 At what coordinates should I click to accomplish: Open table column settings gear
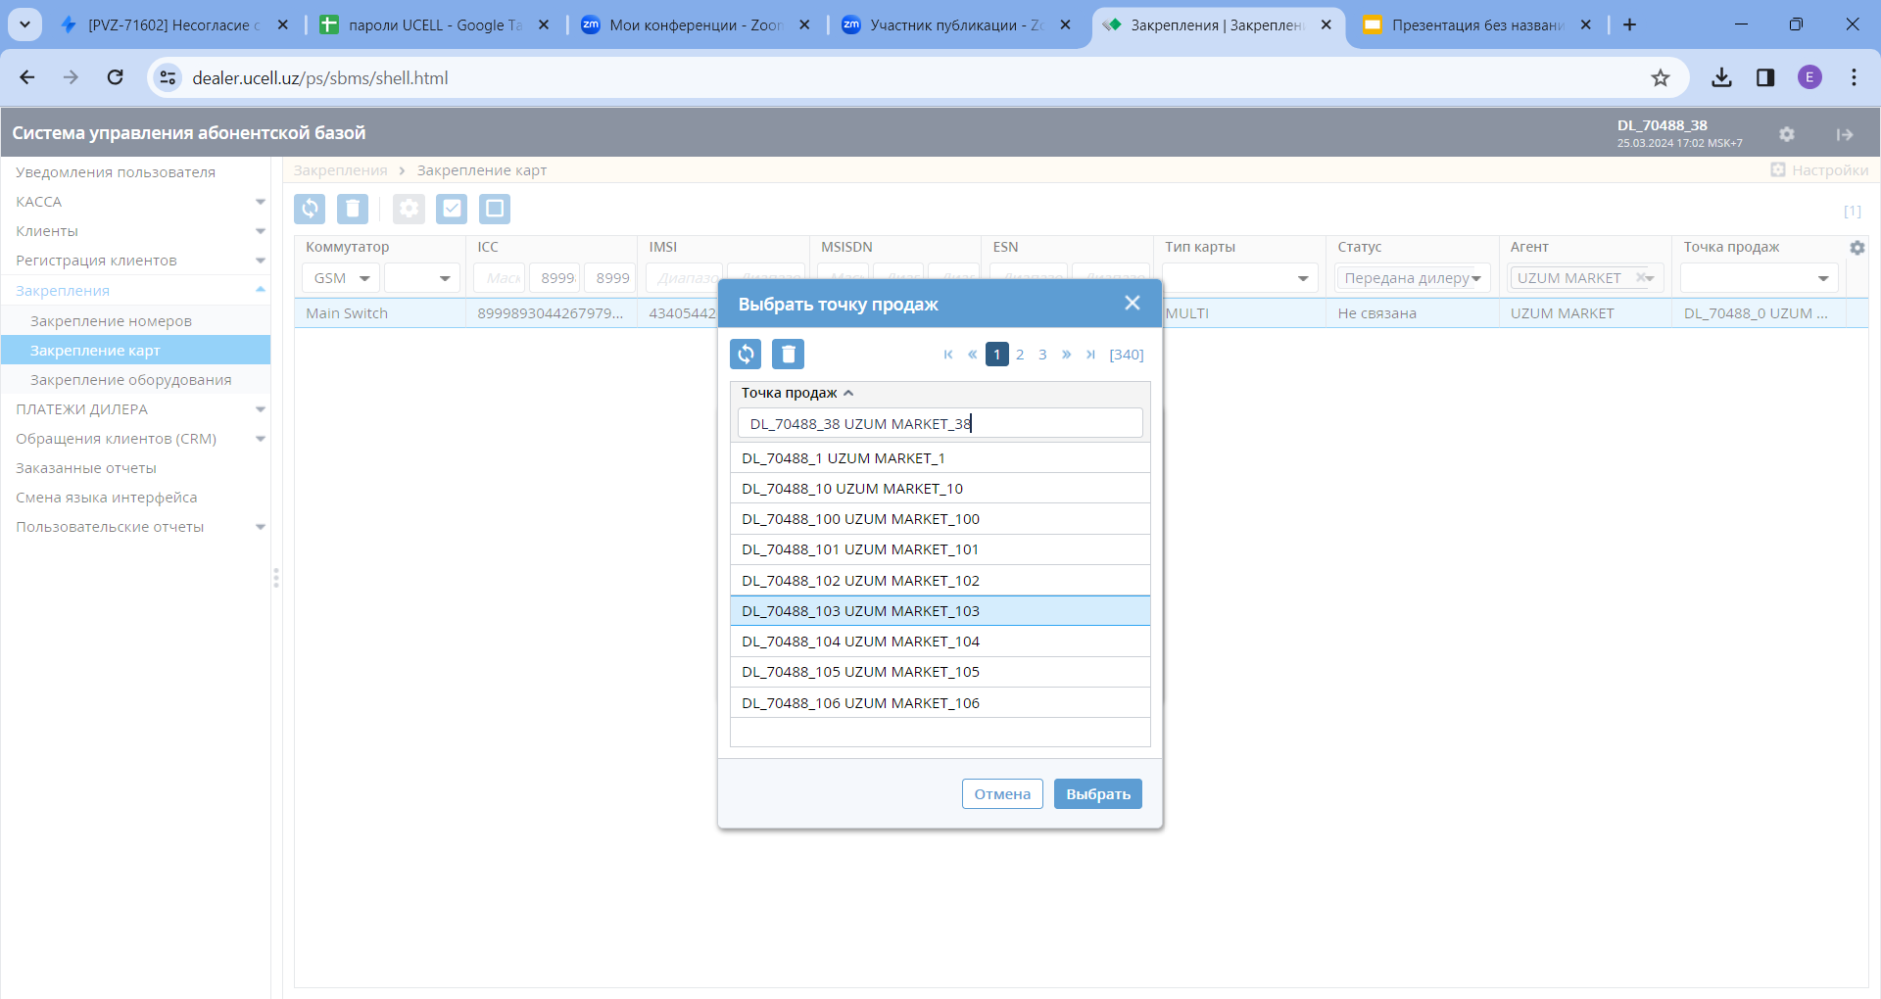pos(1857,248)
